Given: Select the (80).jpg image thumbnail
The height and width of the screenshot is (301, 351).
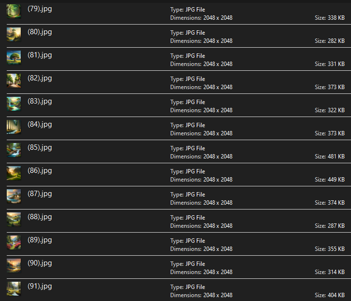Looking at the screenshot, I should tap(13, 35).
